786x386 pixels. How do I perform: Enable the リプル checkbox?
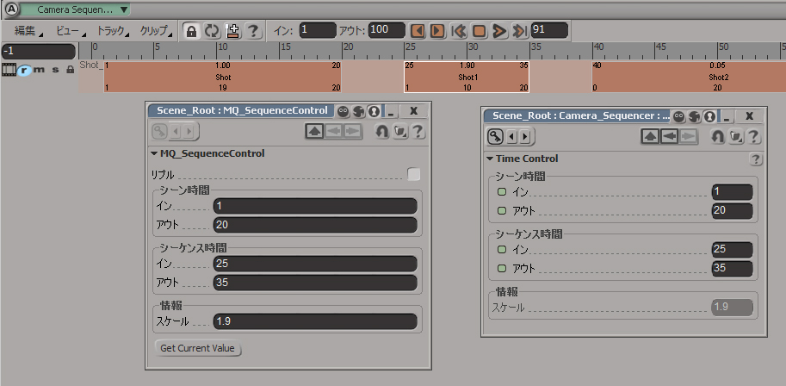(x=414, y=175)
